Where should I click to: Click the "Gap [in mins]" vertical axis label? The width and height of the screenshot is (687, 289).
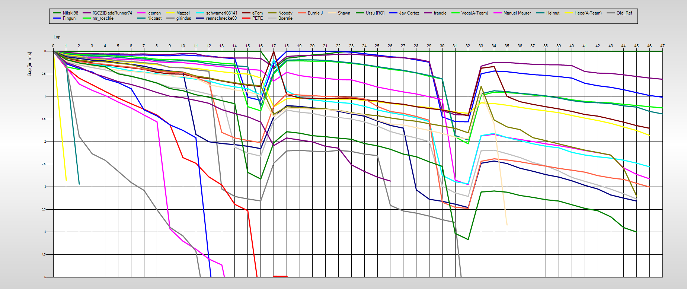click(29, 64)
